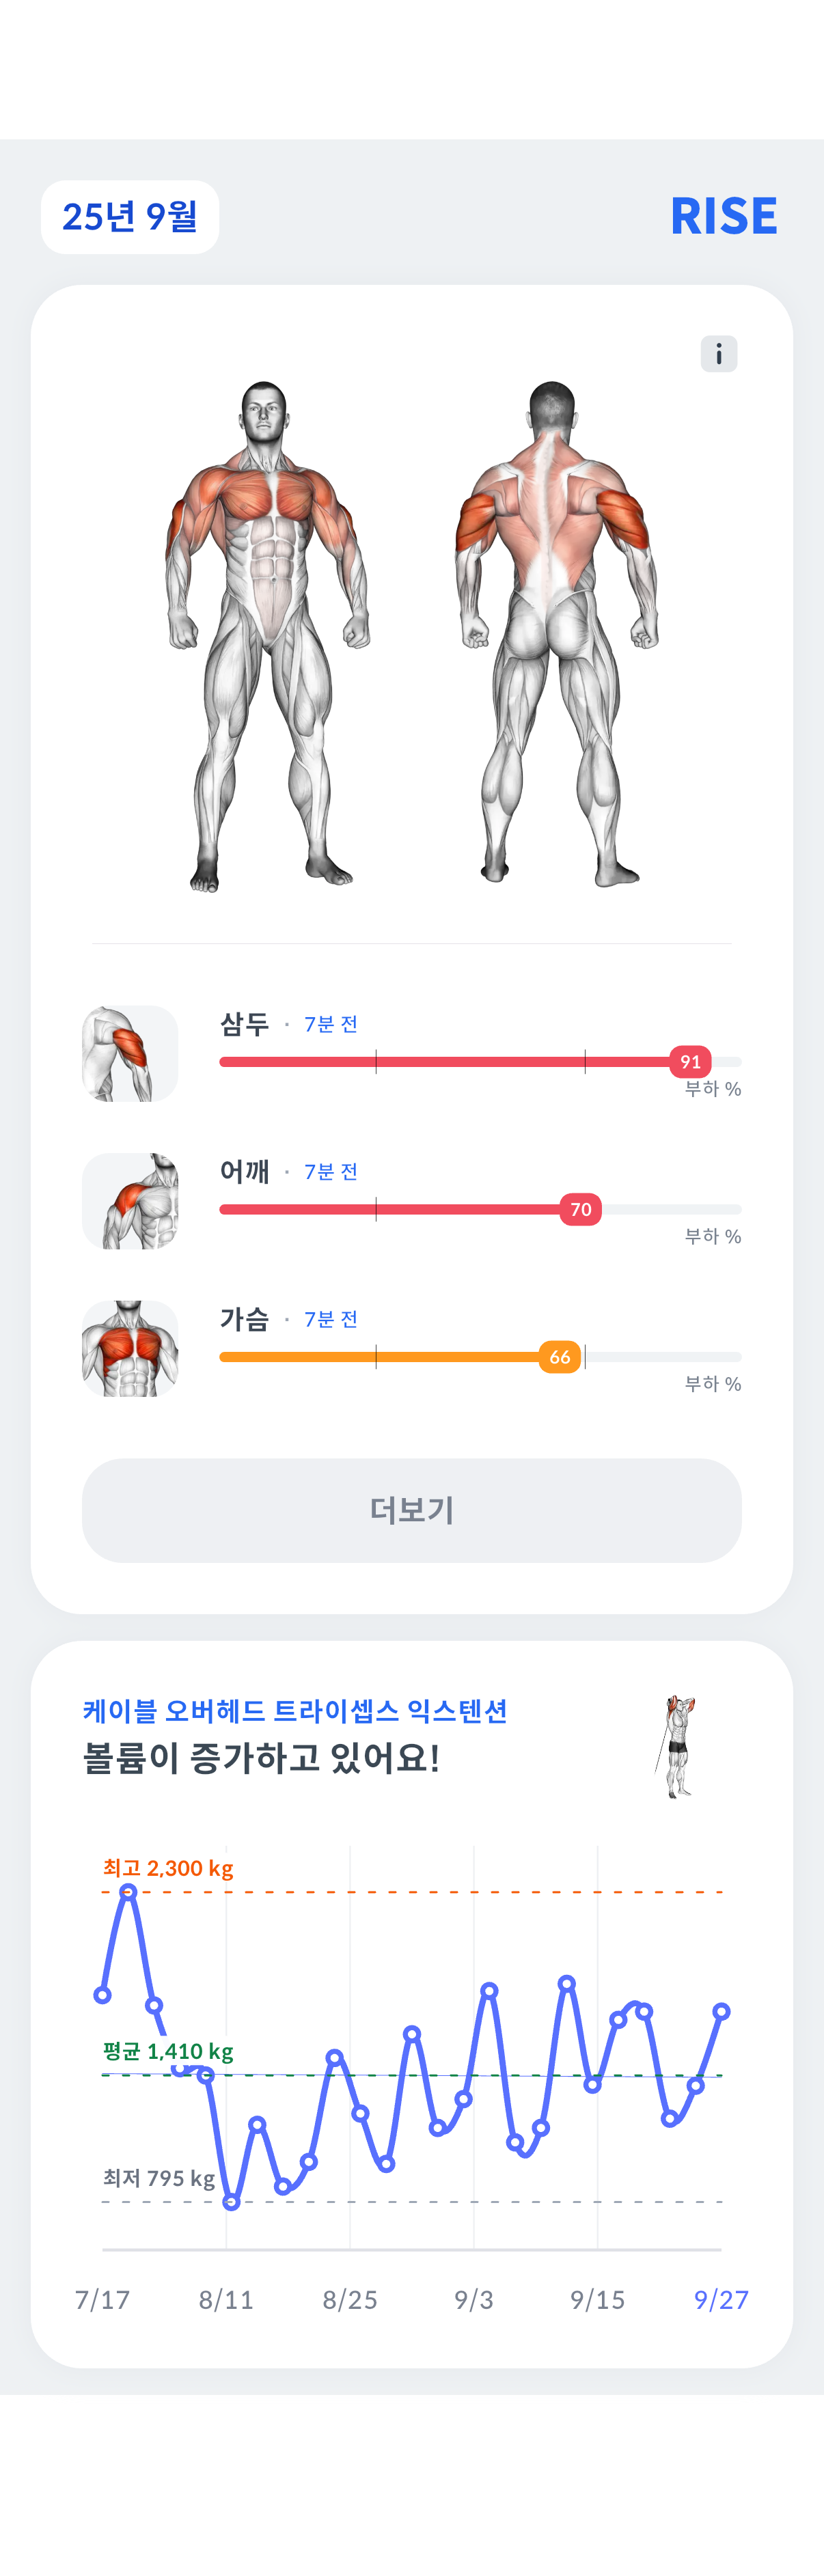Tap the 볼륨이 증가하고 있어요! headline
The width and height of the screenshot is (824, 2576).
click(x=261, y=1758)
